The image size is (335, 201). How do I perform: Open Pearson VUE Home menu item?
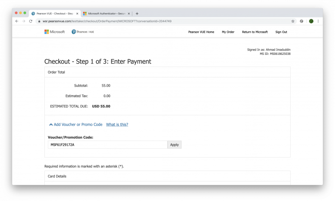click(201, 32)
